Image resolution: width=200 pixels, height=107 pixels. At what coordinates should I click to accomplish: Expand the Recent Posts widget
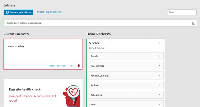pyautogui.click(x=160, y=66)
